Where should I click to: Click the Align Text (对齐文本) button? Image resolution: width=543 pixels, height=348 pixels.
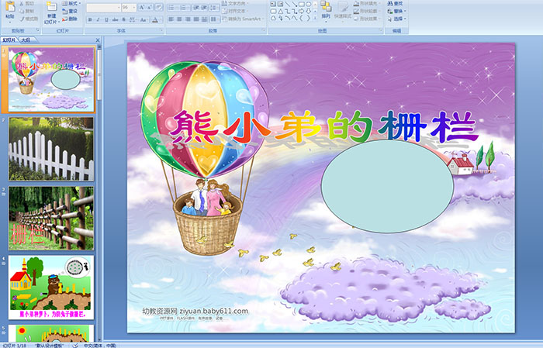pyautogui.click(x=233, y=11)
